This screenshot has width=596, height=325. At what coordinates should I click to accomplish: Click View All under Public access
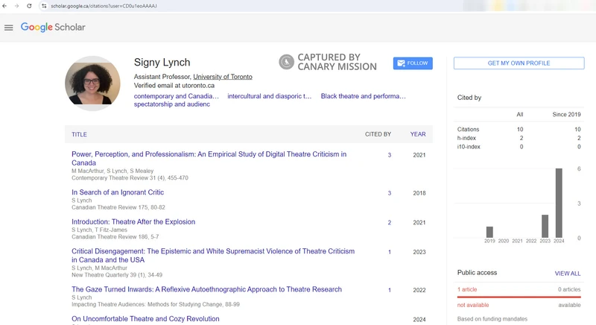(x=567, y=274)
